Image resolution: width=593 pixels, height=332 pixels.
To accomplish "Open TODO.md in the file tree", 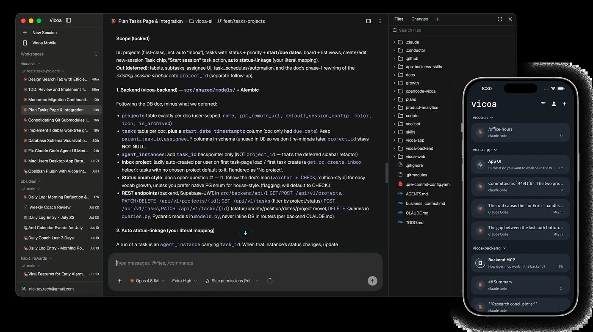I will 415,222.
